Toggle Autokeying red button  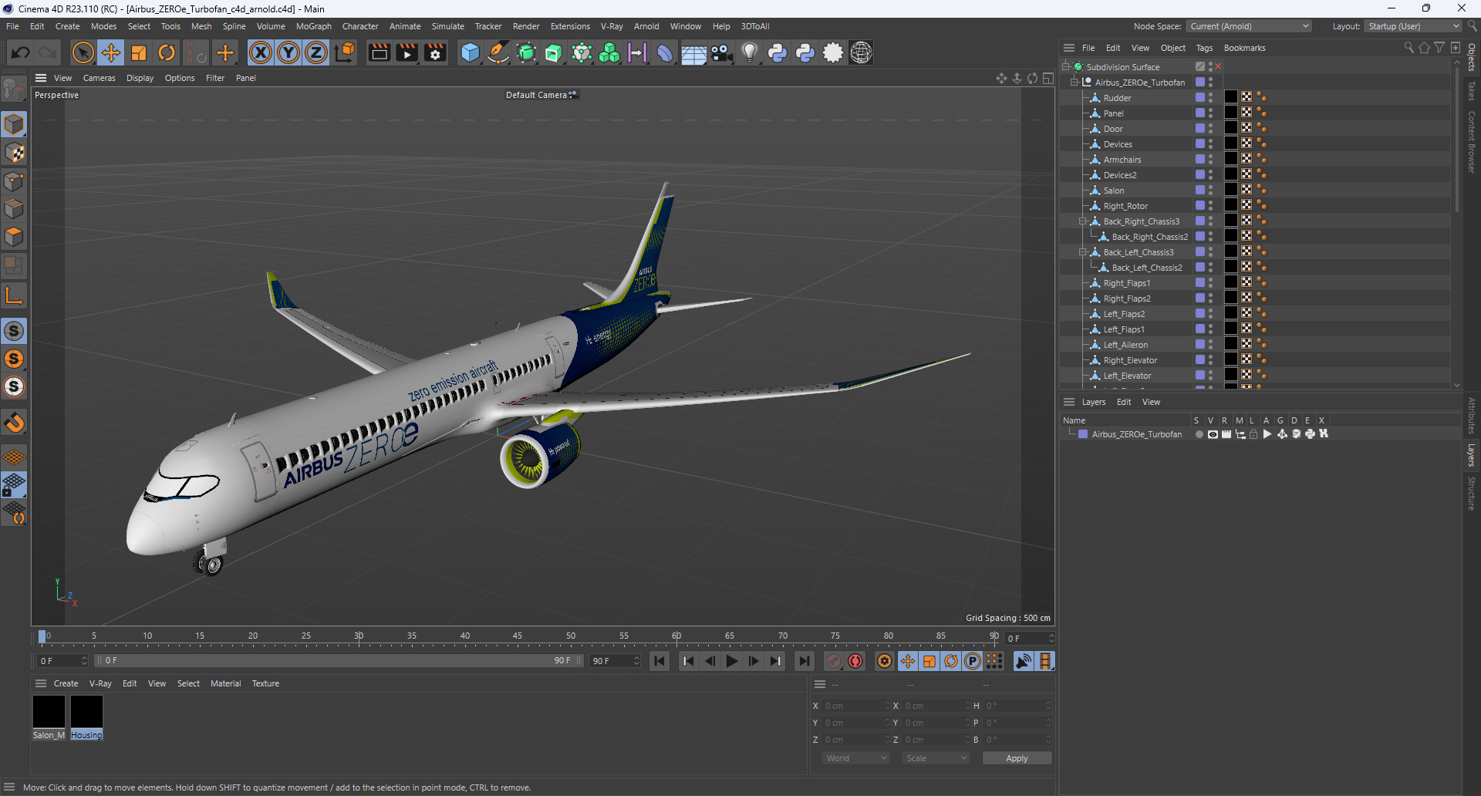(x=855, y=661)
